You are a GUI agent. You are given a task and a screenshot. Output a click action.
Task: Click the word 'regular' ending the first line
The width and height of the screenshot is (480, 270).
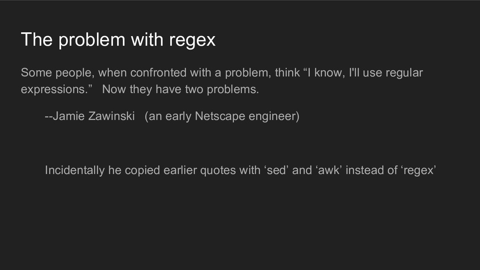pos(404,73)
